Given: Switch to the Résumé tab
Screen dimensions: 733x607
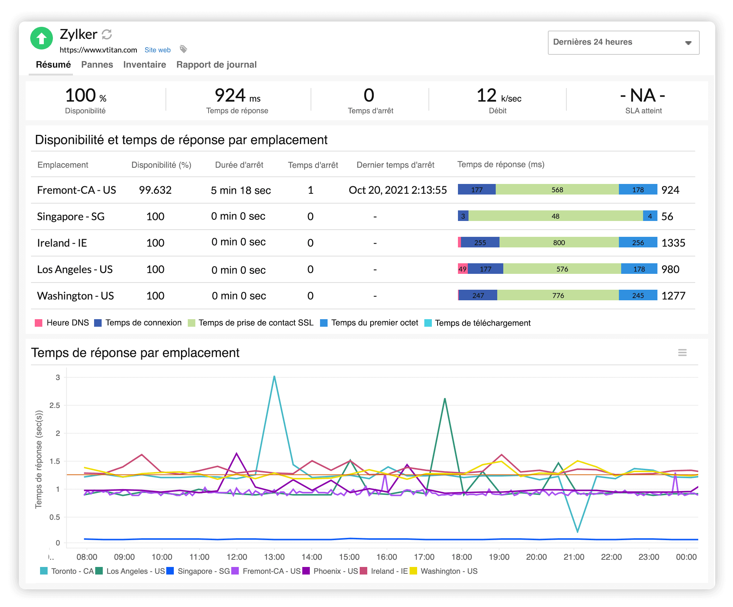Looking at the screenshot, I should 53,65.
